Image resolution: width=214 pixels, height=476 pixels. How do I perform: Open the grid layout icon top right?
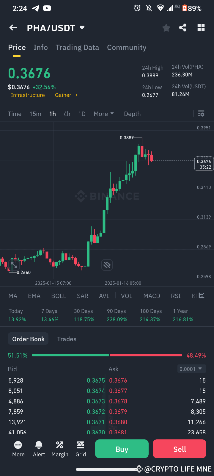tap(201, 27)
